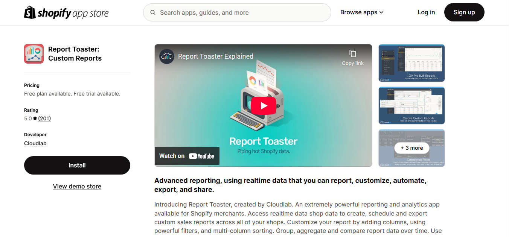Open the (201) reviews link
The width and height of the screenshot is (509, 237).
45,118
